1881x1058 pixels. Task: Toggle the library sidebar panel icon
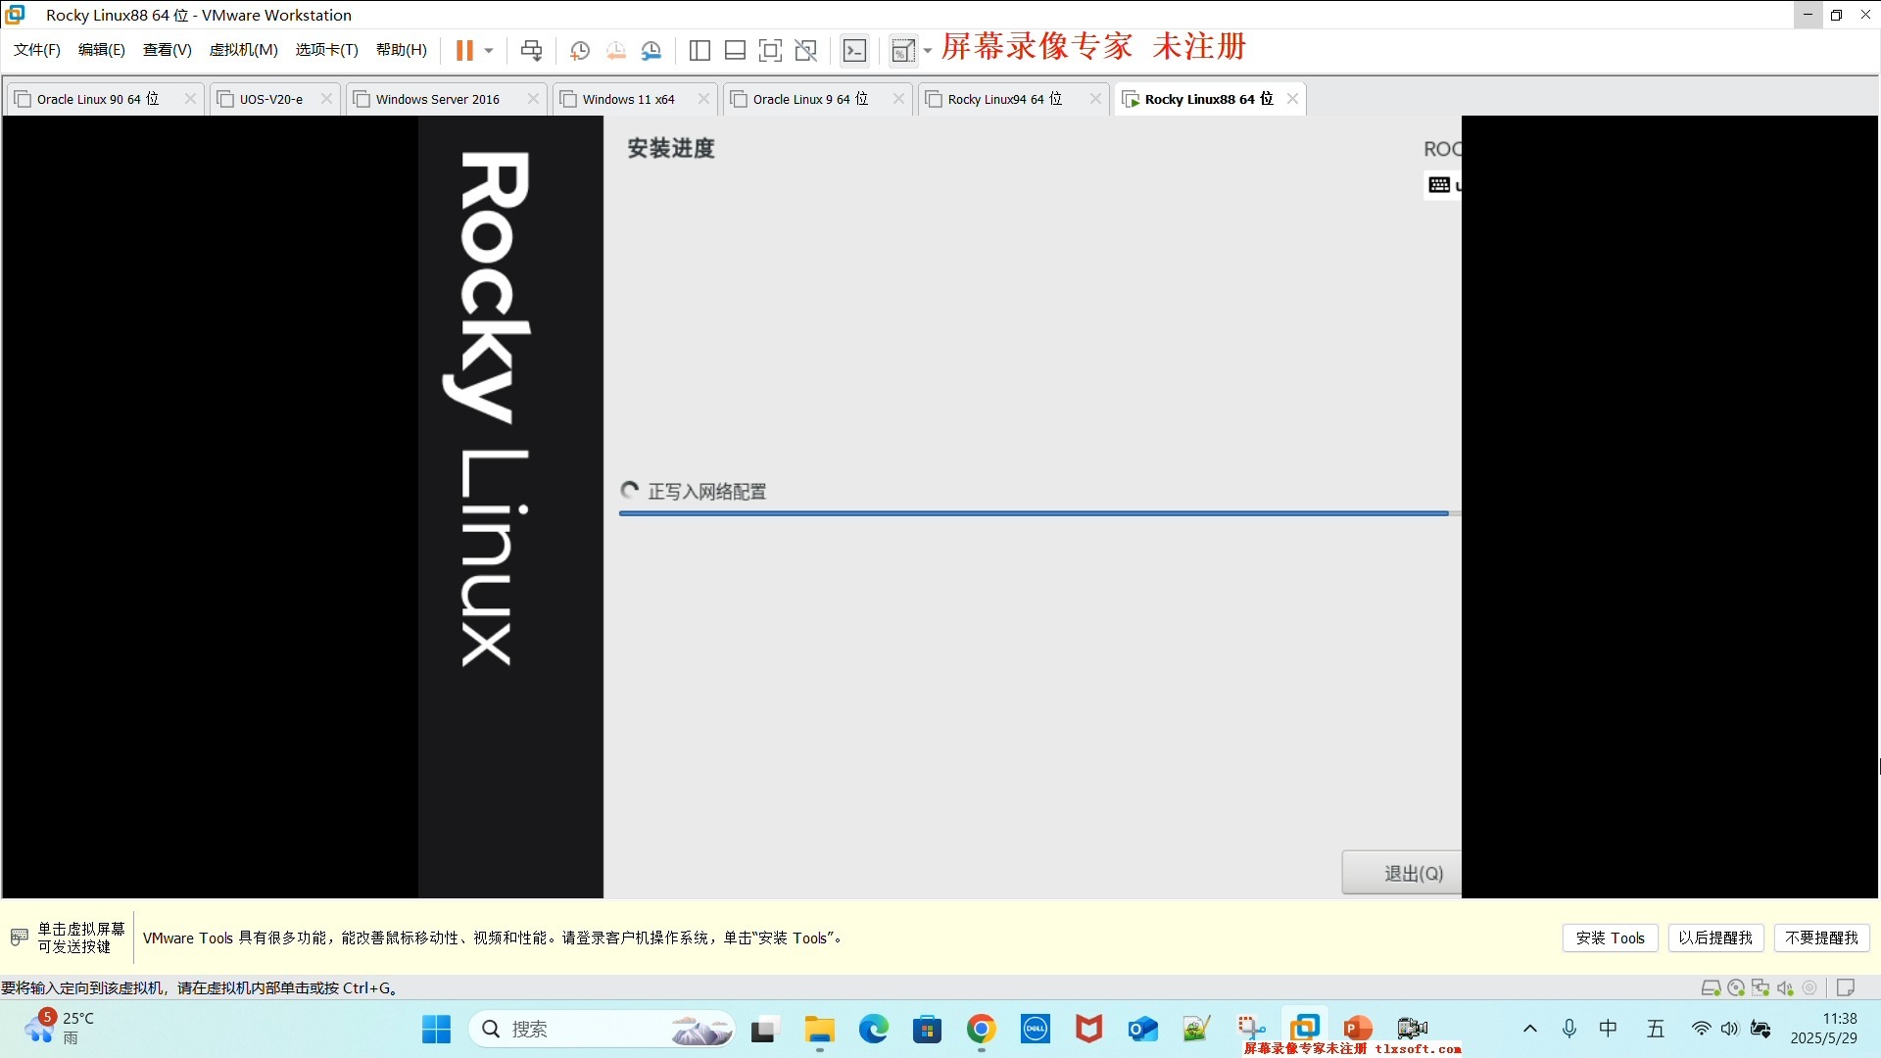(x=699, y=50)
